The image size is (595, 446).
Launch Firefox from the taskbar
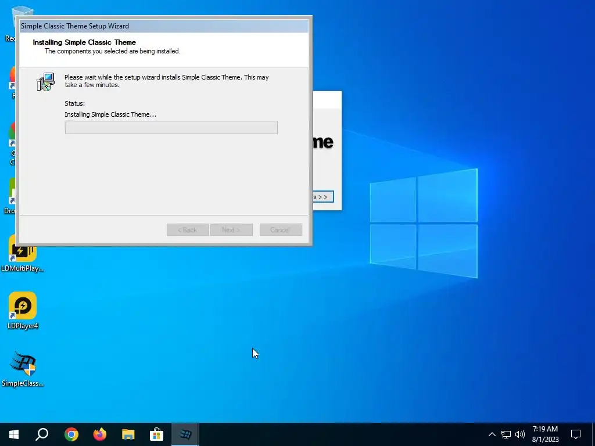point(100,434)
